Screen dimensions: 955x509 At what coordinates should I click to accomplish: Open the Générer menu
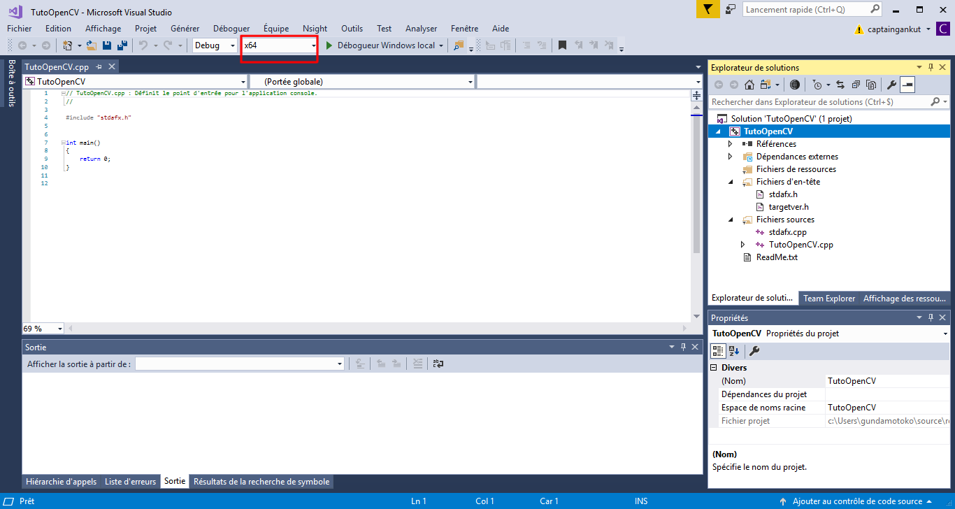[185, 29]
